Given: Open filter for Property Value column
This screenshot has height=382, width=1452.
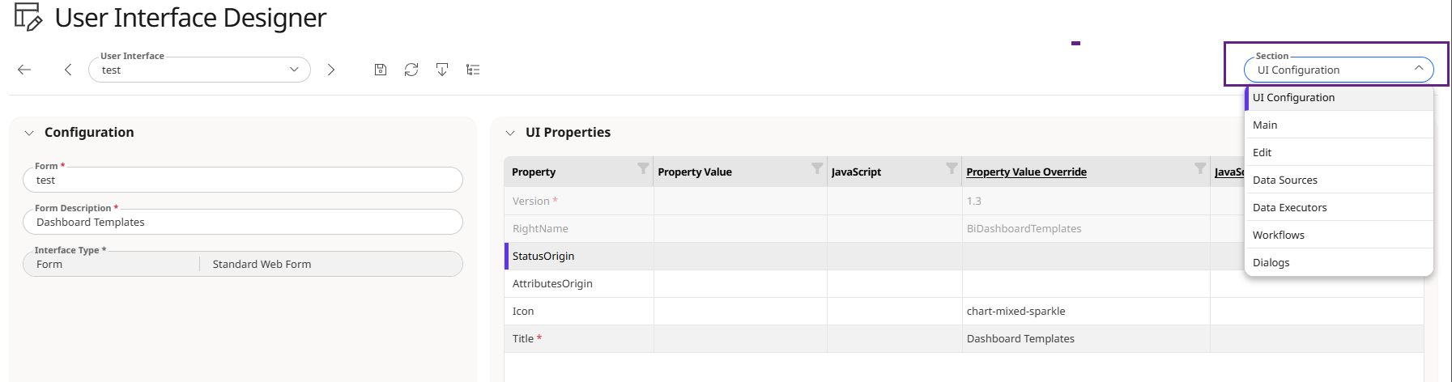Looking at the screenshot, I should [x=817, y=168].
